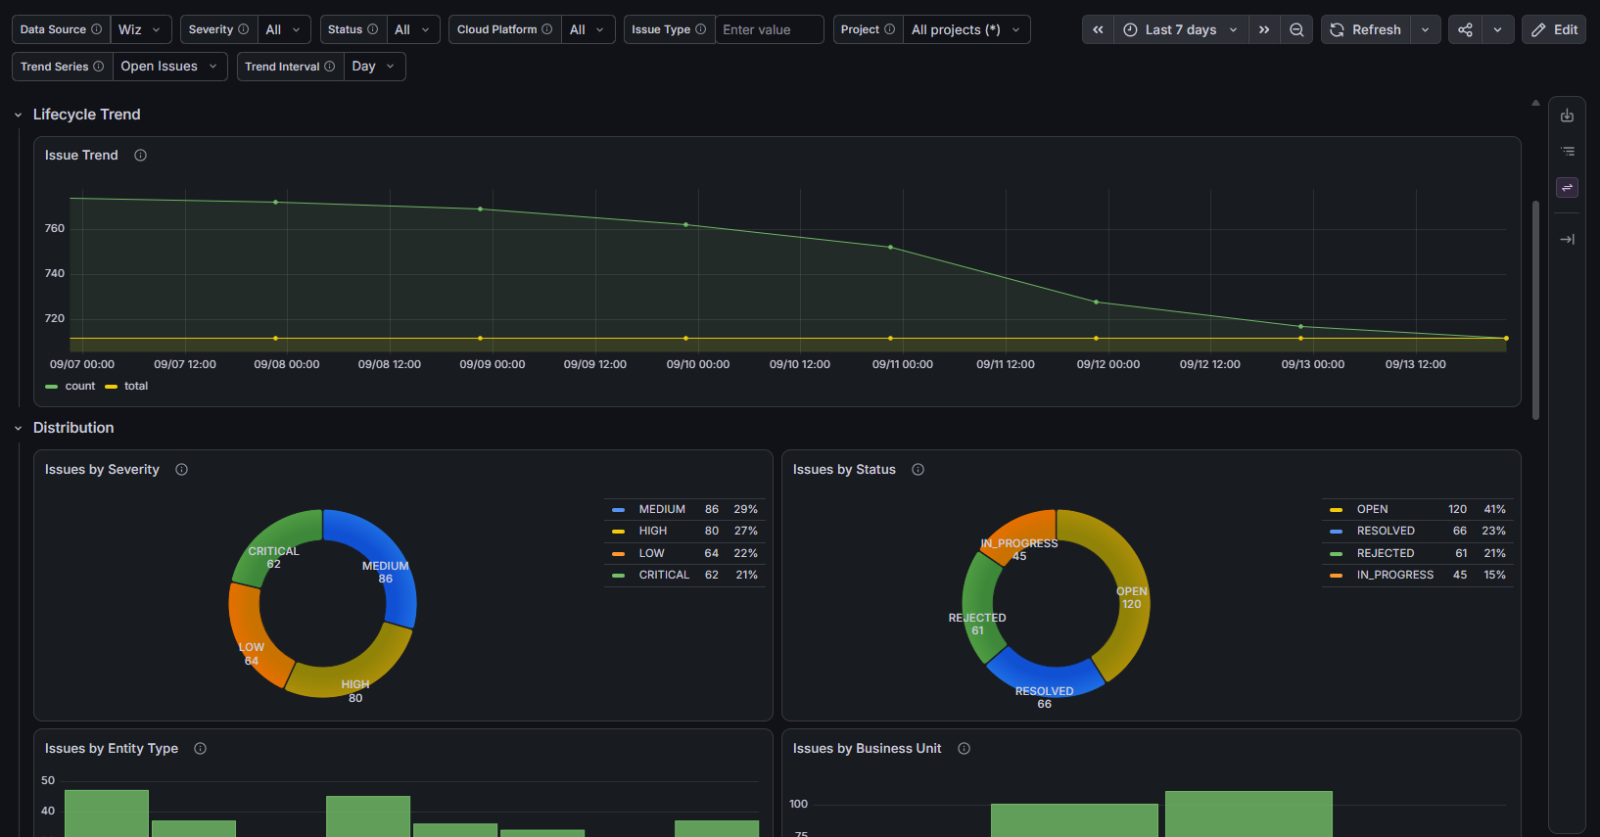Zoom out the time range

tap(1296, 29)
